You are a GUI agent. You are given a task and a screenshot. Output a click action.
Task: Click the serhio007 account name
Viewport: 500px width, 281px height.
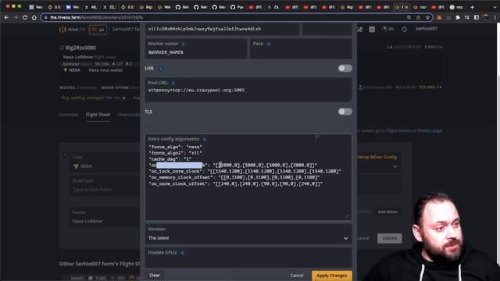[x=426, y=29]
